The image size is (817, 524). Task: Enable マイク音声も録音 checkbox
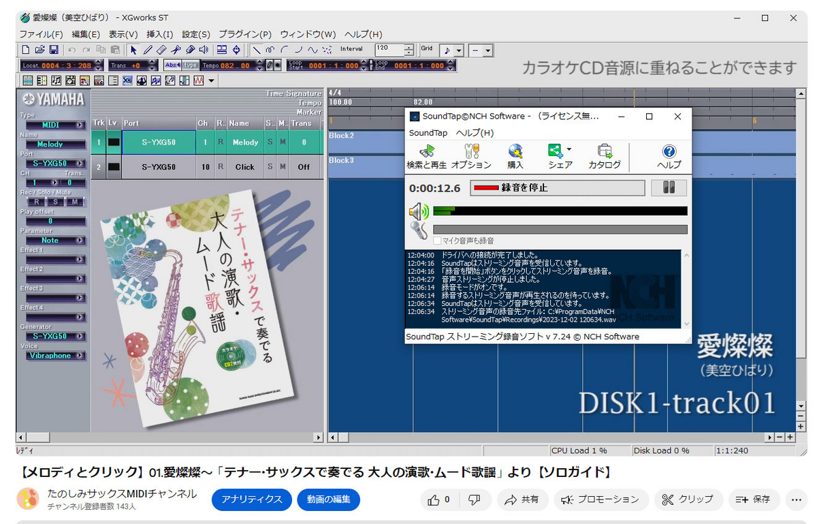point(437,241)
